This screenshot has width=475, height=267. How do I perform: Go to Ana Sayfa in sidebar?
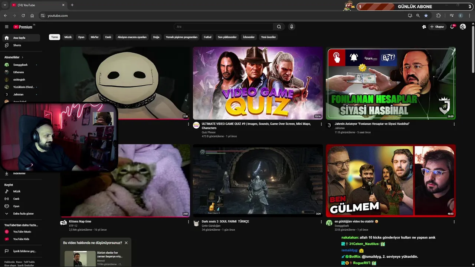[x=21, y=38]
